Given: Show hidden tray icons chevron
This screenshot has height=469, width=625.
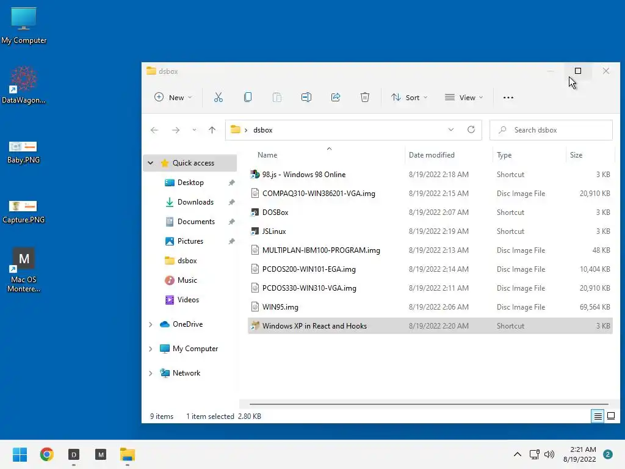Looking at the screenshot, I should (518, 454).
